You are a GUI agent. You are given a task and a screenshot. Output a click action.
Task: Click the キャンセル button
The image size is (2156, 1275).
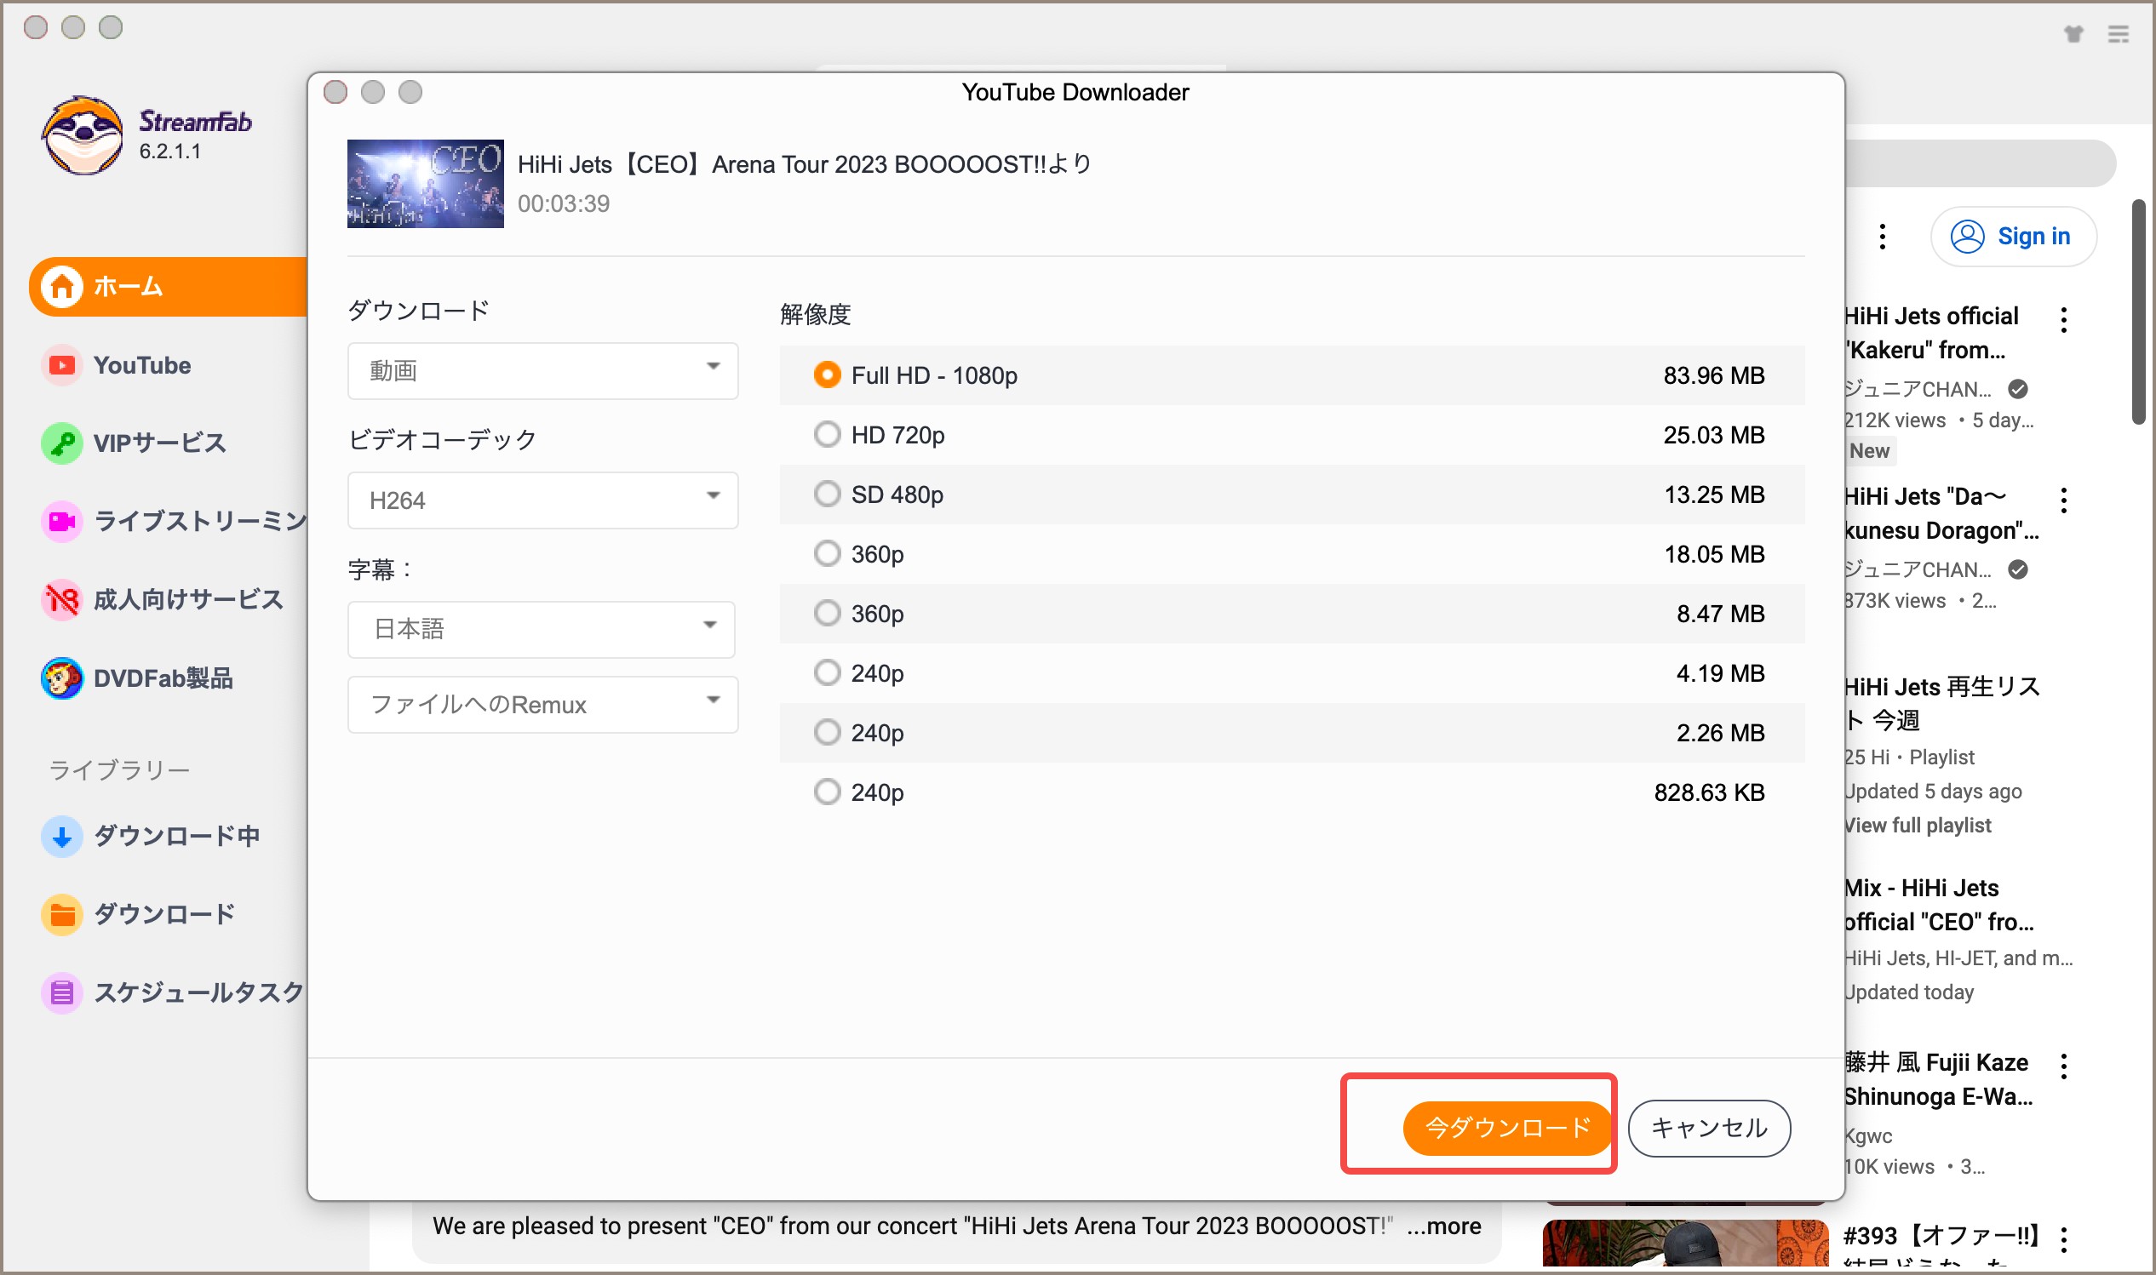coord(1709,1128)
